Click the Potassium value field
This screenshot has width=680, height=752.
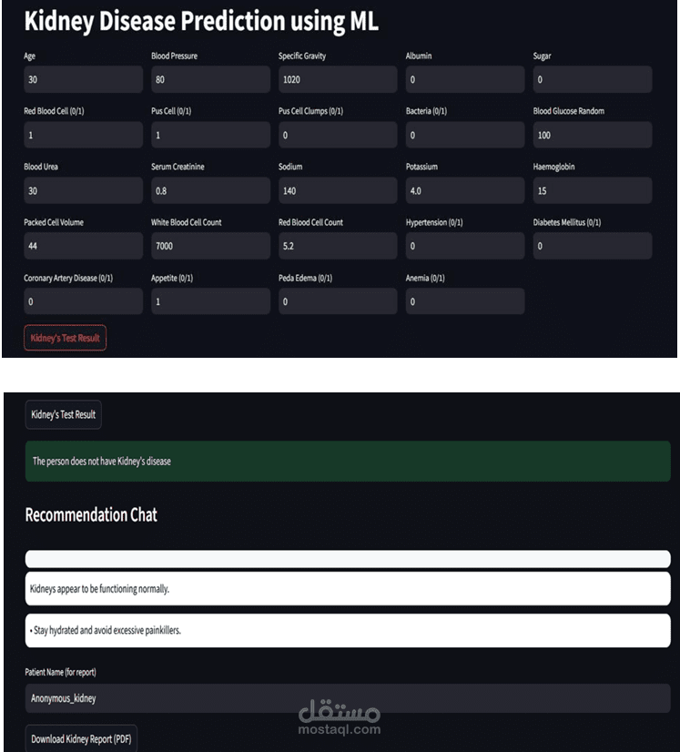click(464, 190)
